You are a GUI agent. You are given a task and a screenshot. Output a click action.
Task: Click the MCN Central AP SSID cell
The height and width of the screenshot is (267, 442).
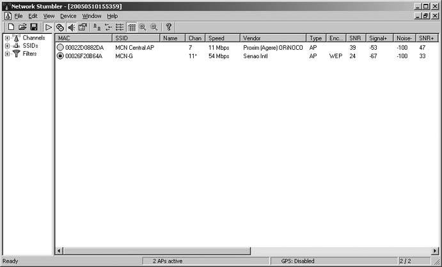[x=135, y=48]
